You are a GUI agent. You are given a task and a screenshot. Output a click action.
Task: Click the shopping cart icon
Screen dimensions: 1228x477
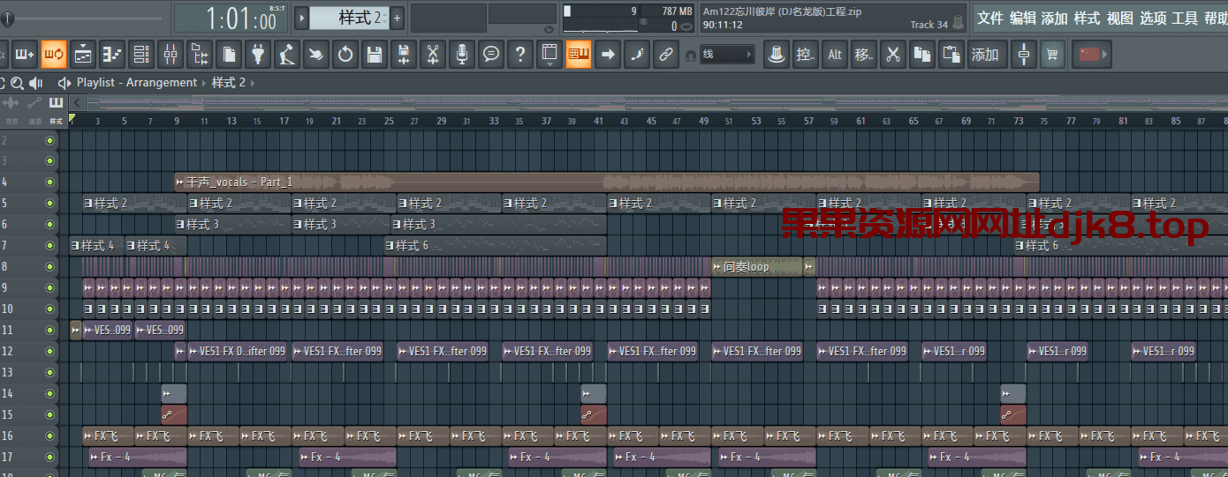click(x=1051, y=55)
